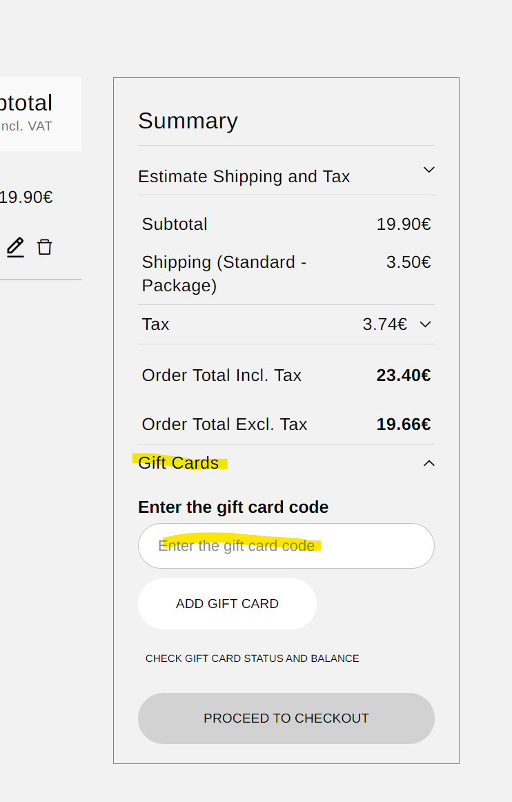Image resolution: width=512 pixels, height=802 pixels.
Task: Click the Order Total Incl. Tax label
Action: pyautogui.click(x=221, y=375)
